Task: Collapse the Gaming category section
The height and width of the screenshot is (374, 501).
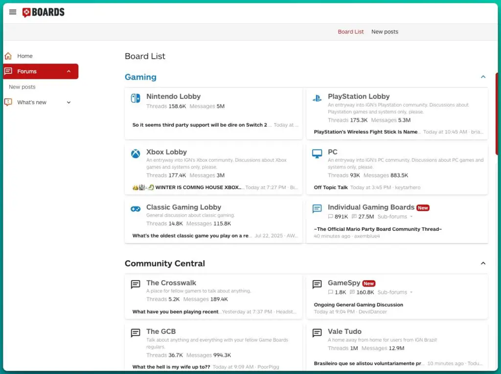Action: tap(483, 77)
